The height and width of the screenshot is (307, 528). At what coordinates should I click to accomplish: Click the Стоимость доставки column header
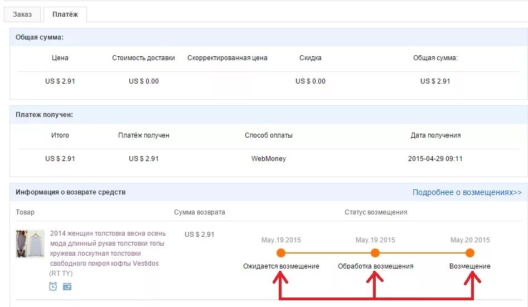tap(143, 58)
